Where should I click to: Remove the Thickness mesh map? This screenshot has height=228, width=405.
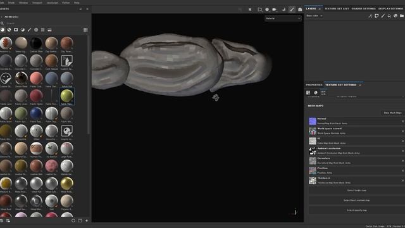pyautogui.click(x=402, y=180)
